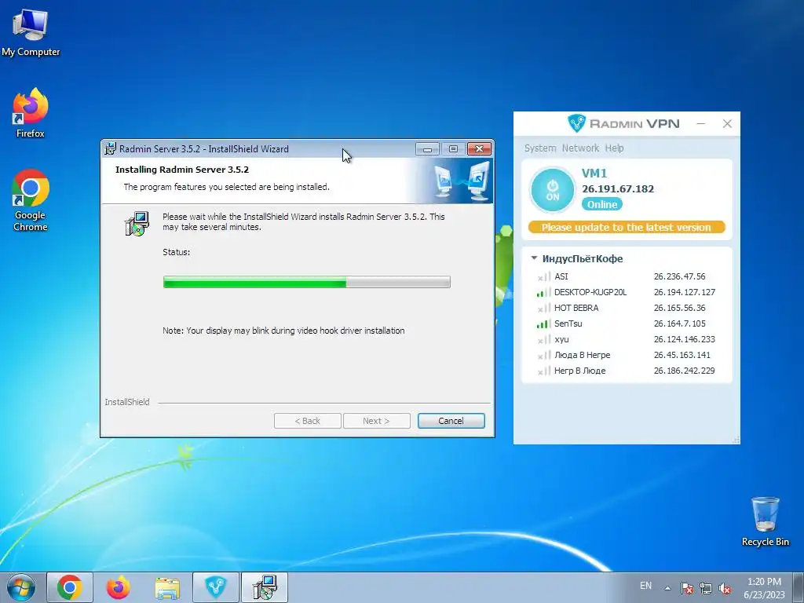
Task: Click the installer disc icon in wizard
Action: pos(137,224)
